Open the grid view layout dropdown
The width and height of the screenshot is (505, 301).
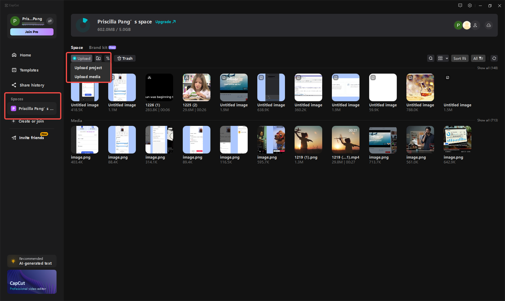[442, 58]
